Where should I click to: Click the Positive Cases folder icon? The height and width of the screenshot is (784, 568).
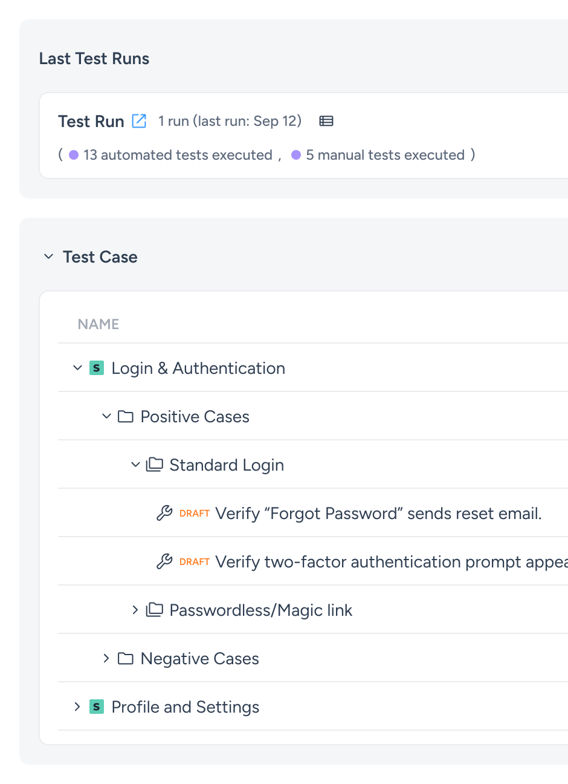point(126,416)
